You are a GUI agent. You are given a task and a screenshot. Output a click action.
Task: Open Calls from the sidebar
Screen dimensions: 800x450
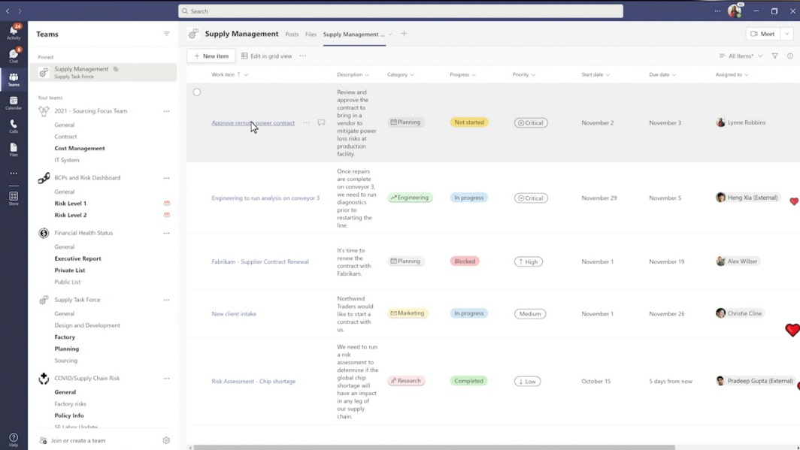(14, 126)
